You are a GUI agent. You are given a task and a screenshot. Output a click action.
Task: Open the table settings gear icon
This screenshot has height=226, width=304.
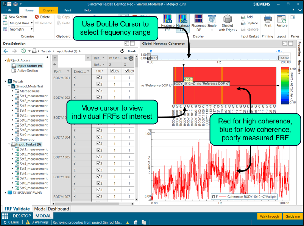pos(131,58)
